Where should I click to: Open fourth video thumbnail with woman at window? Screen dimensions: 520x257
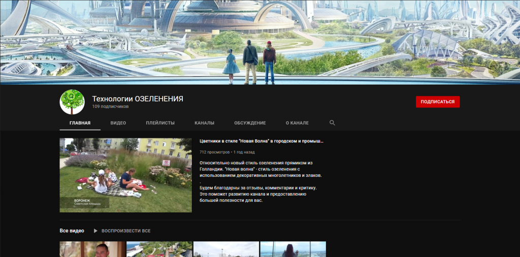pyautogui.click(x=293, y=249)
